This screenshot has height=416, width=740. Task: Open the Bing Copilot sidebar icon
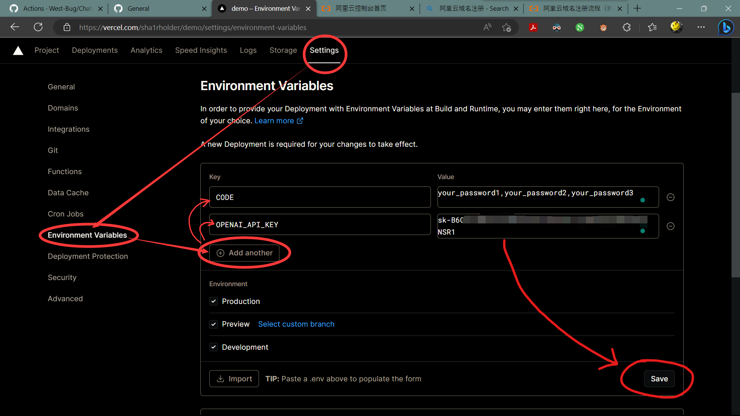(x=726, y=27)
